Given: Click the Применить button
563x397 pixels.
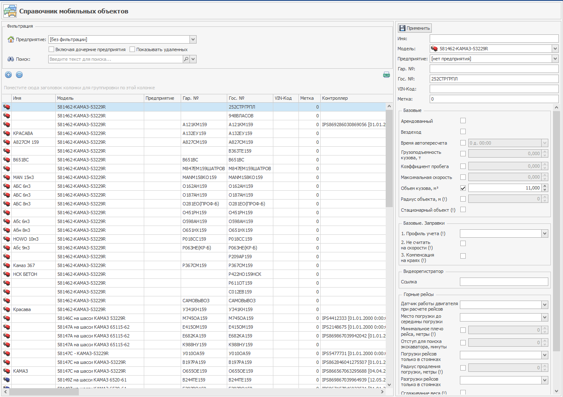Looking at the screenshot, I should point(415,28).
